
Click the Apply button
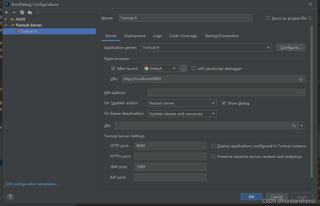(302, 197)
